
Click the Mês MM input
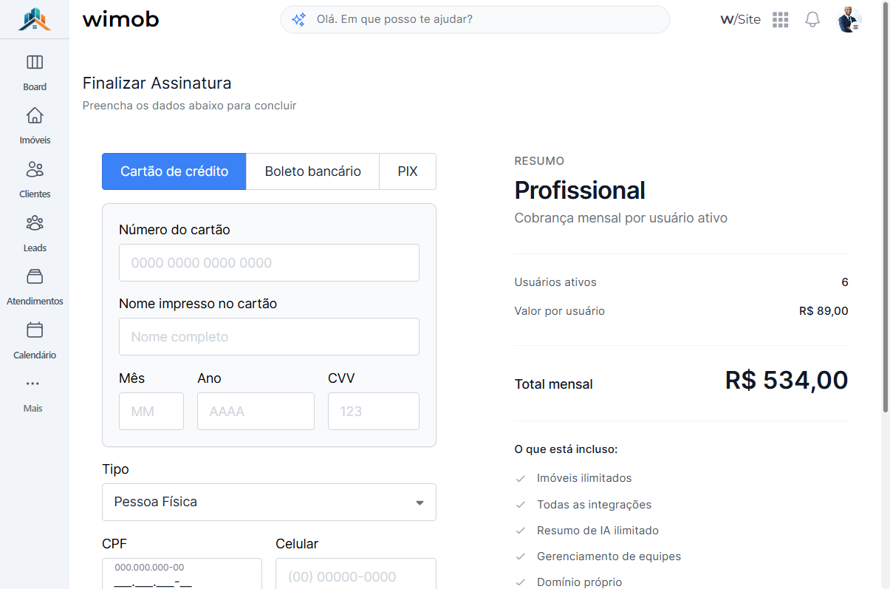151,411
